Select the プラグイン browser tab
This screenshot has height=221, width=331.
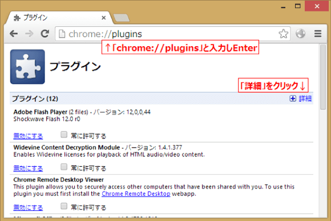[59, 18]
